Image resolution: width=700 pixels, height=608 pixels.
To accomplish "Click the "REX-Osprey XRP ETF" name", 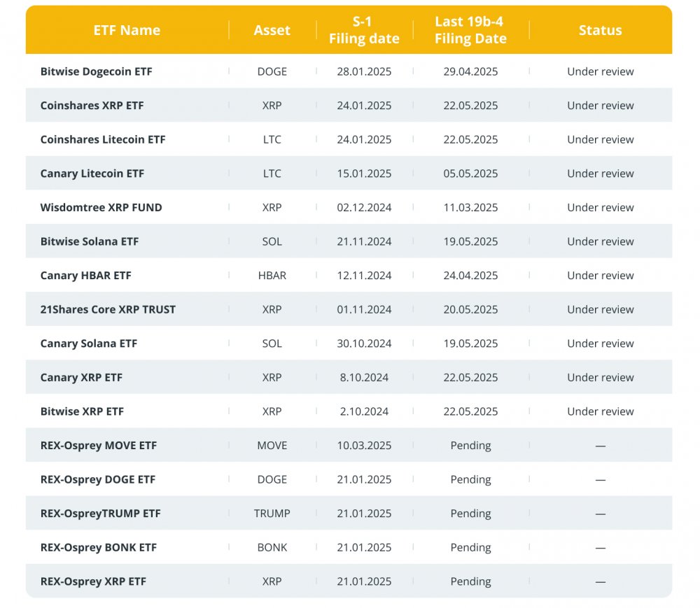I will 93,581.
